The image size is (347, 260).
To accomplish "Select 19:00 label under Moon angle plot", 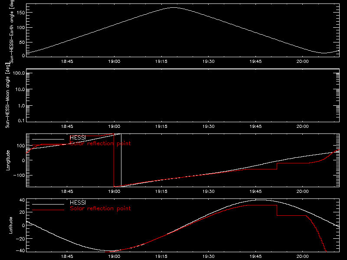I will [x=114, y=127].
